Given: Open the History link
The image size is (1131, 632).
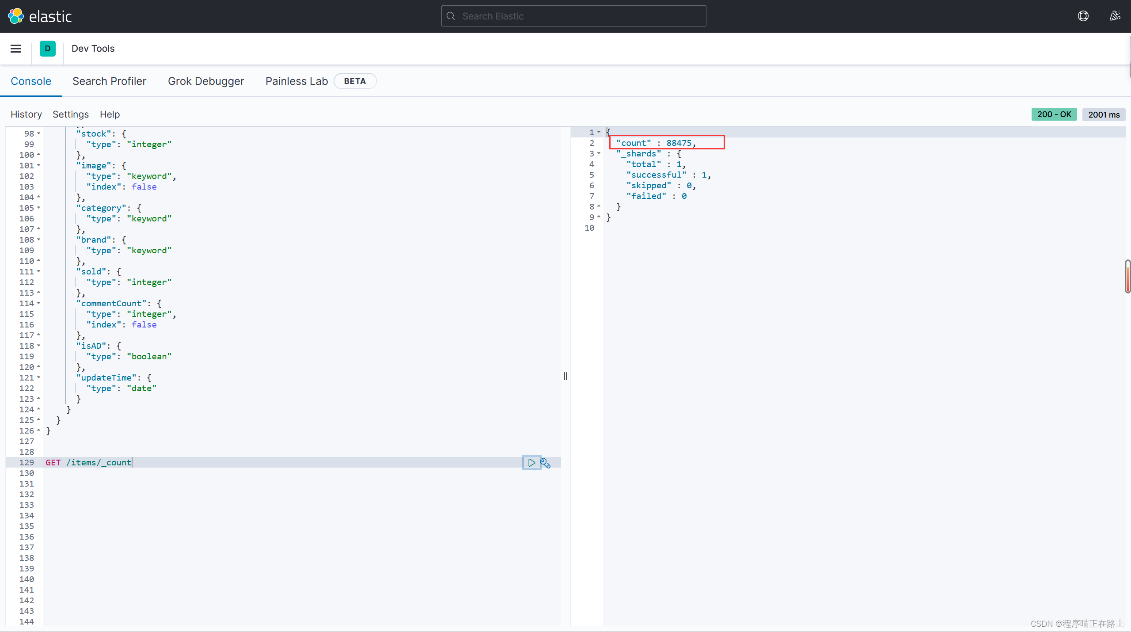Looking at the screenshot, I should (x=26, y=114).
